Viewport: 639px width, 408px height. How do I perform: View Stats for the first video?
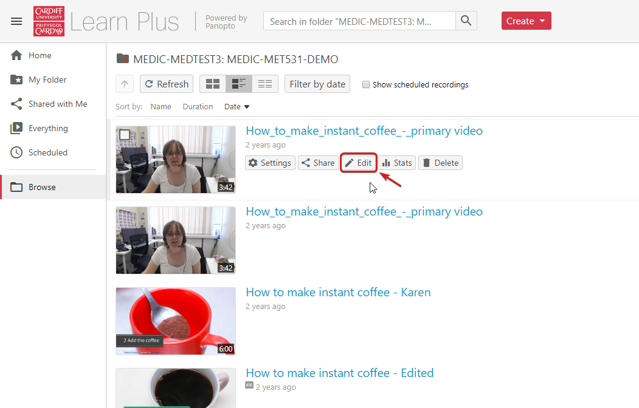point(397,163)
